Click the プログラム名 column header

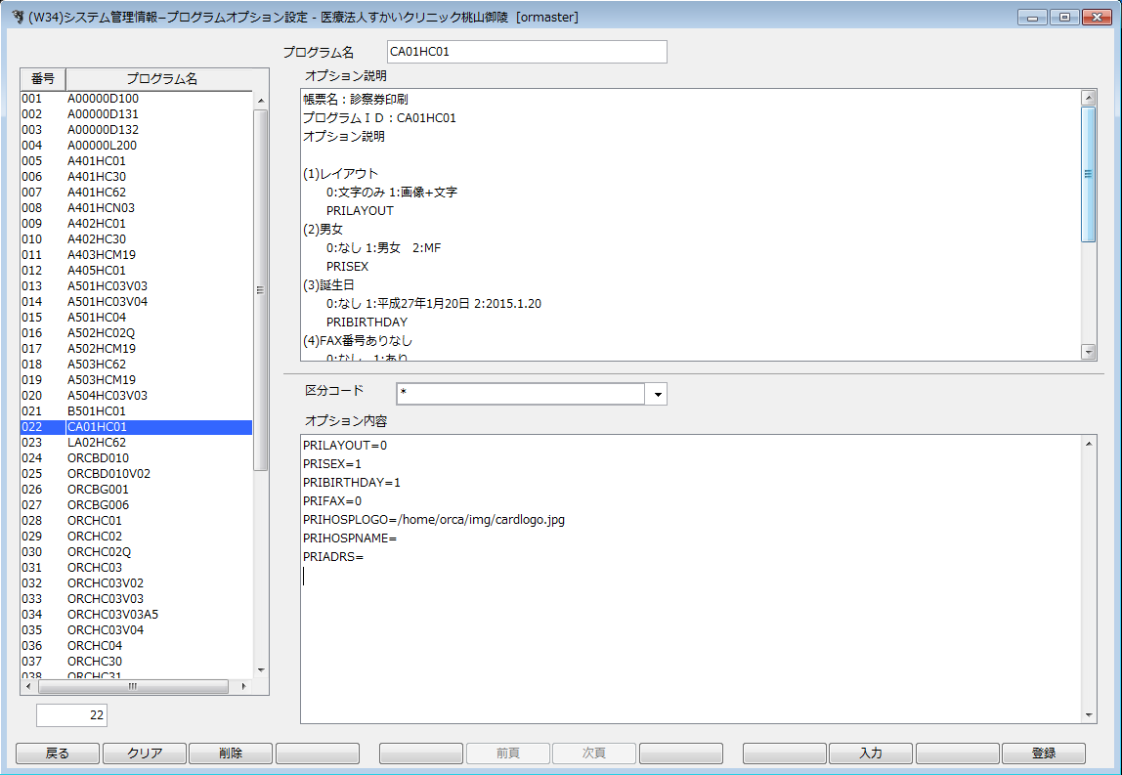[x=161, y=79]
